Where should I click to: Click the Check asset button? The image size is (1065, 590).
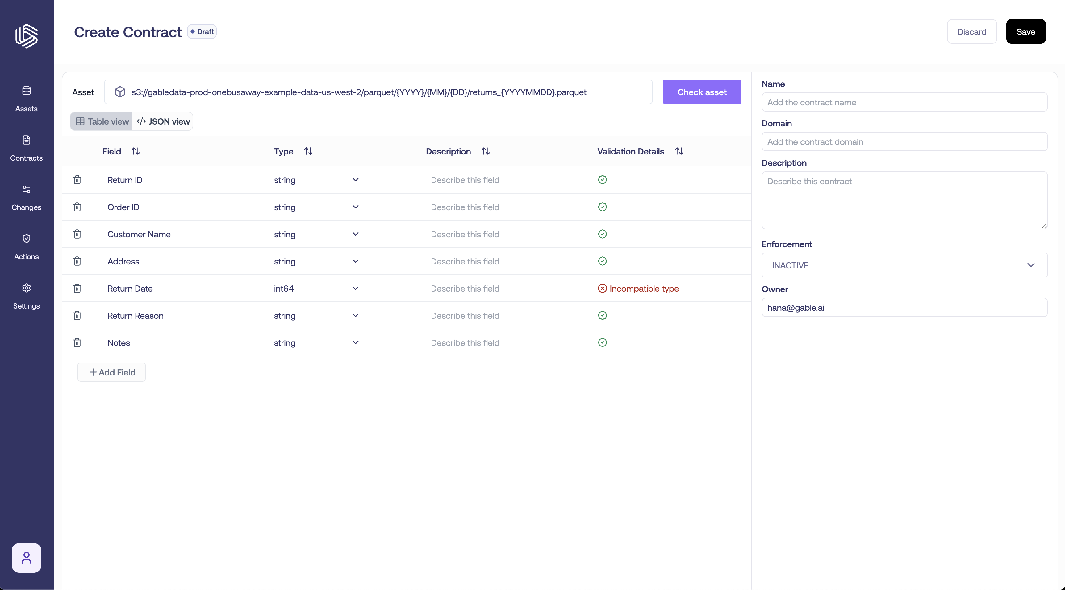click(701, 92)
